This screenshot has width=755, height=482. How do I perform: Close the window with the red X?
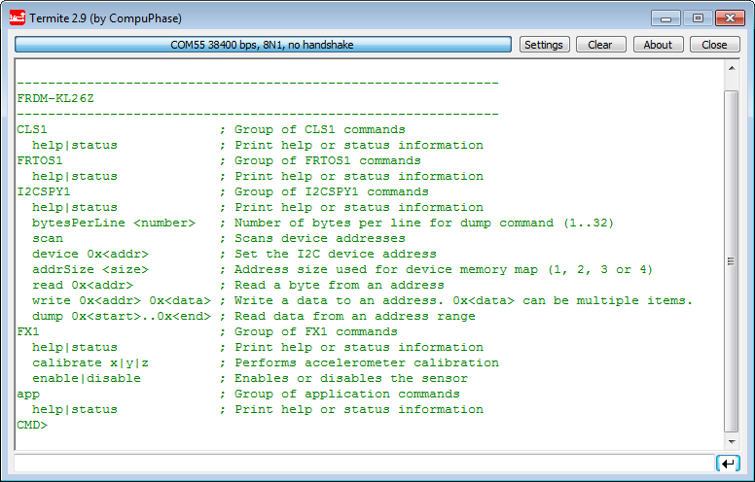coord(730,17)
